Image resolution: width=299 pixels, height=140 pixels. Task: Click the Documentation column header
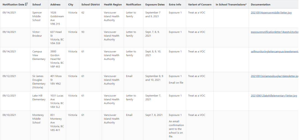click(x=261, y=4)
